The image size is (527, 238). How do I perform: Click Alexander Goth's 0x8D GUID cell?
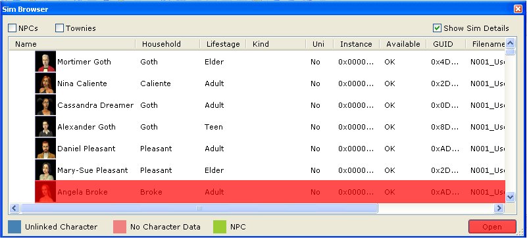click(444, 127)
